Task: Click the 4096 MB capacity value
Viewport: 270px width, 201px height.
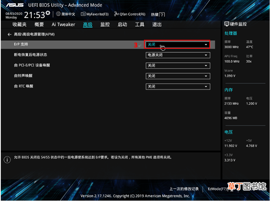Action: coord(231,118)
